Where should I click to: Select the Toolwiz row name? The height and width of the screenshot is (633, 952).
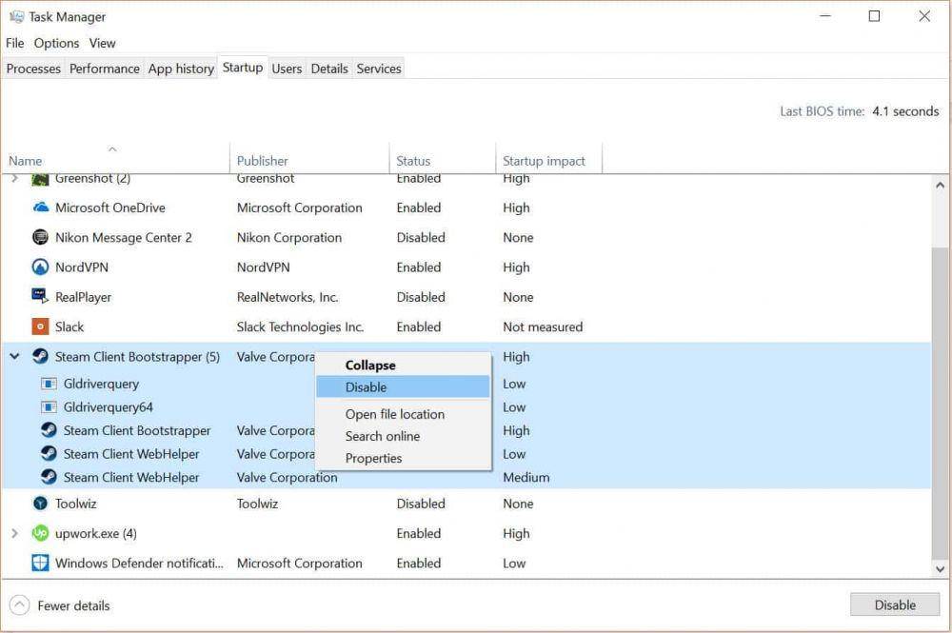(75, 504)
